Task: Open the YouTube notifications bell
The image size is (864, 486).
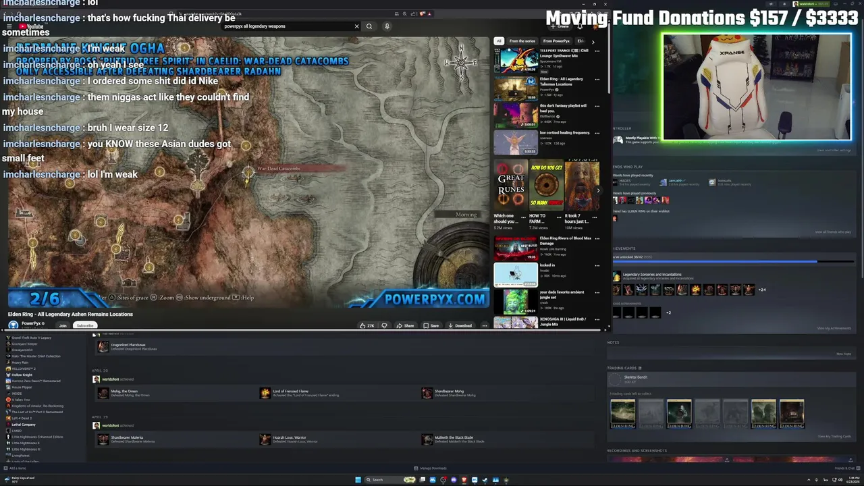Action: pyautogui.click(x=580, y=26)
